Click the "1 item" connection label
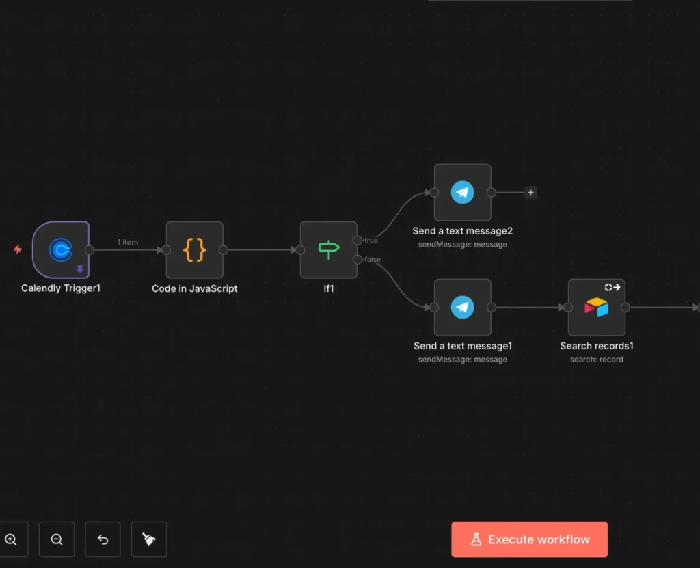 (x=127, y=242)
